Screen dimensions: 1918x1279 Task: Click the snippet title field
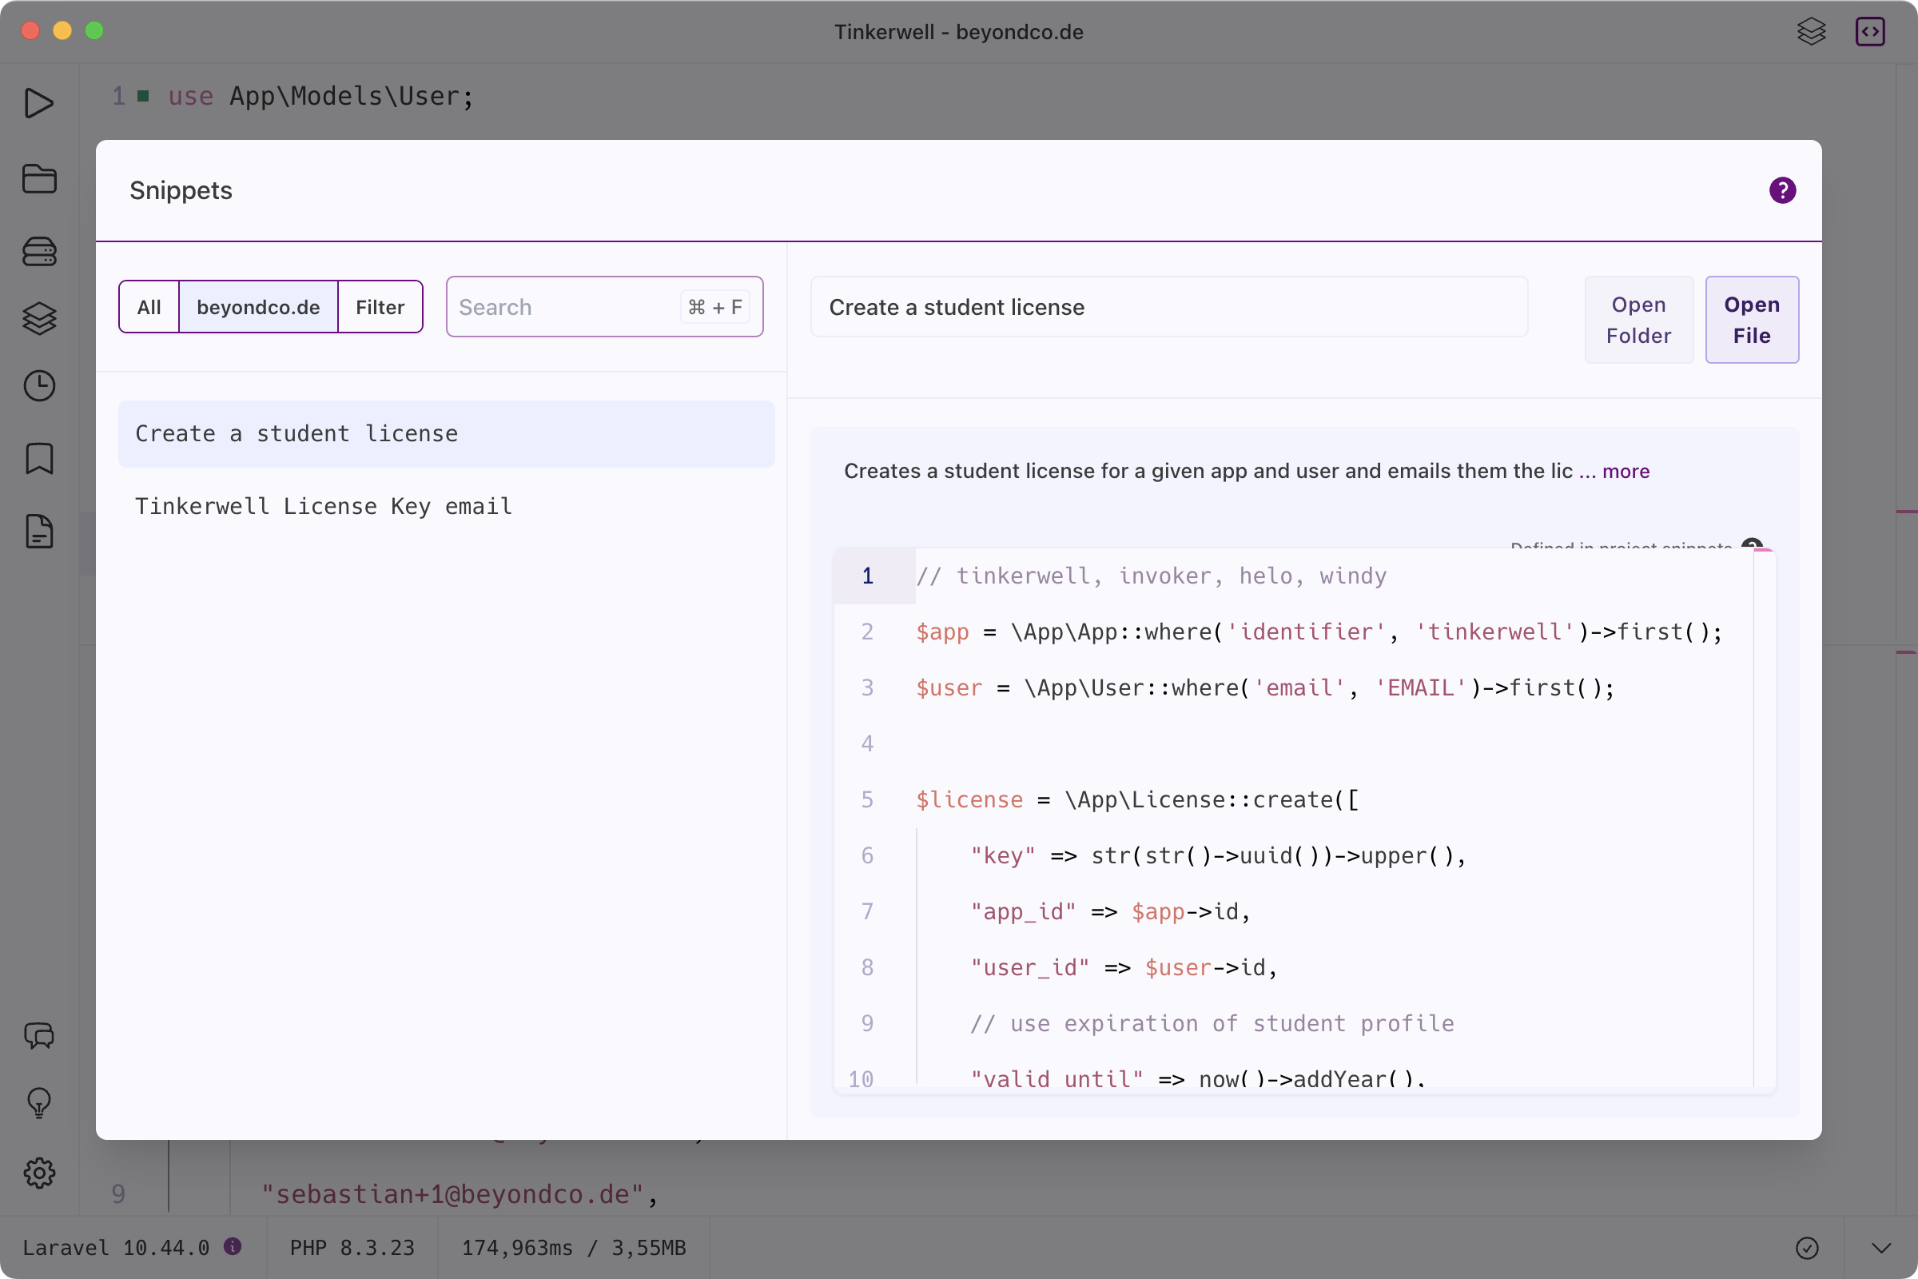click(1168, 307)
